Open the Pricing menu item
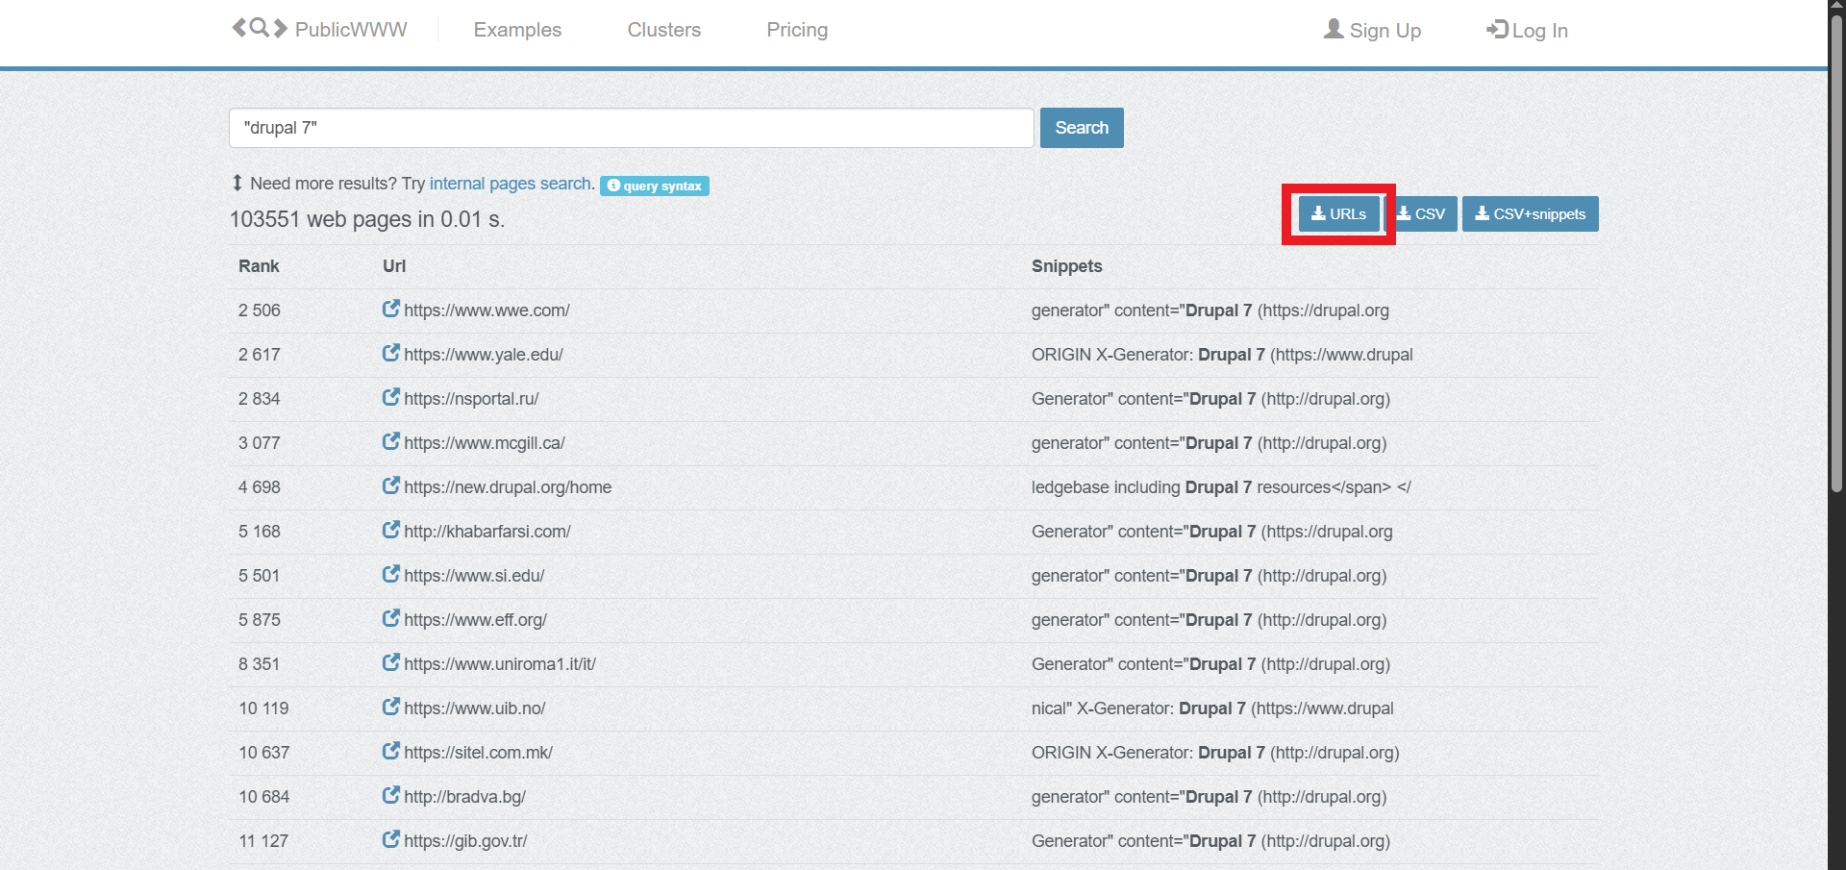The image size is (1846, 870). click(x=797, y=30)
